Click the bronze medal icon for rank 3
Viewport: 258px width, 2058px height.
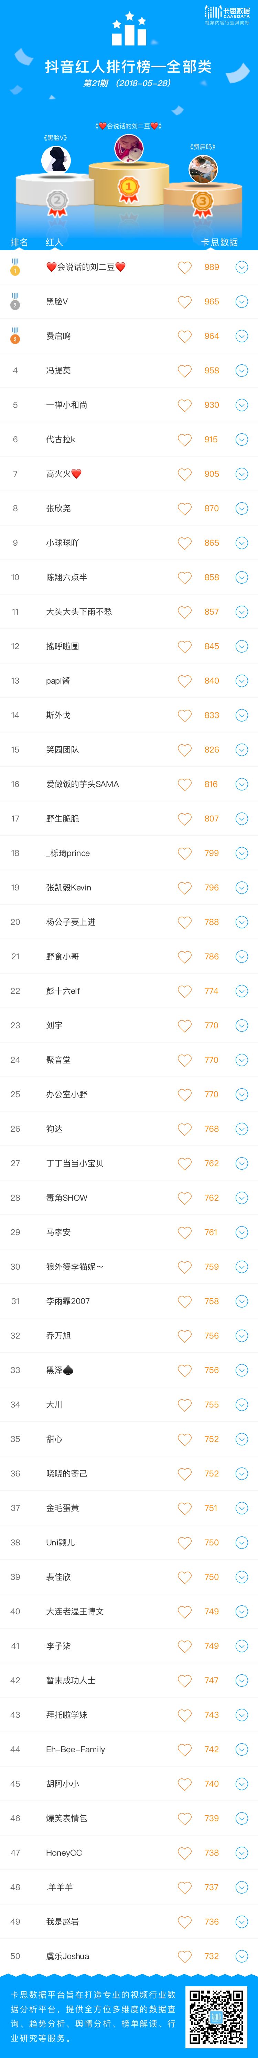click(x=15, y=335)
